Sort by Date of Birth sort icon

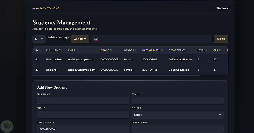pos(162,50)
